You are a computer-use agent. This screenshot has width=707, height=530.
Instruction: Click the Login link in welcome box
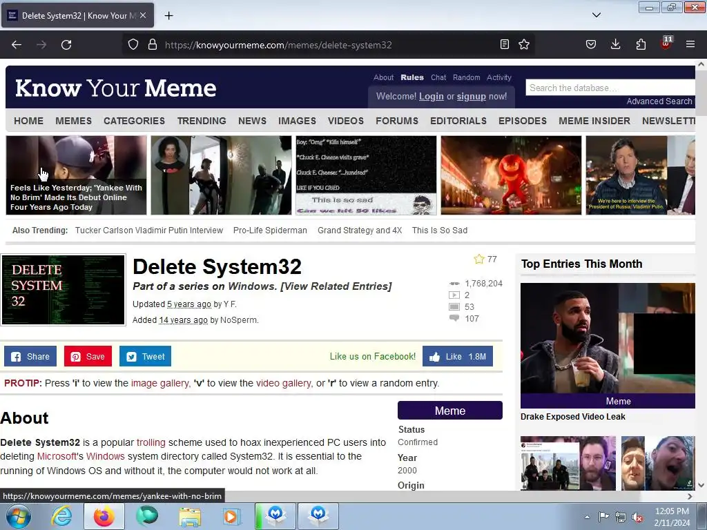point(432,97)
